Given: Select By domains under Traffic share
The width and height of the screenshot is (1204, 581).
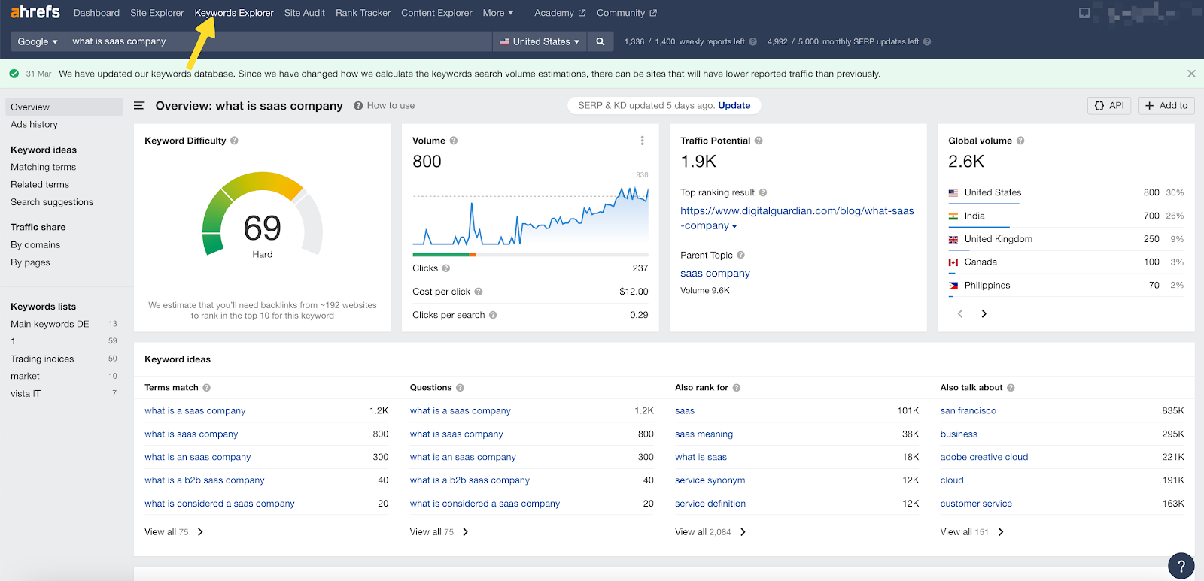Looking at the screenshot, I should click(35, 245).
